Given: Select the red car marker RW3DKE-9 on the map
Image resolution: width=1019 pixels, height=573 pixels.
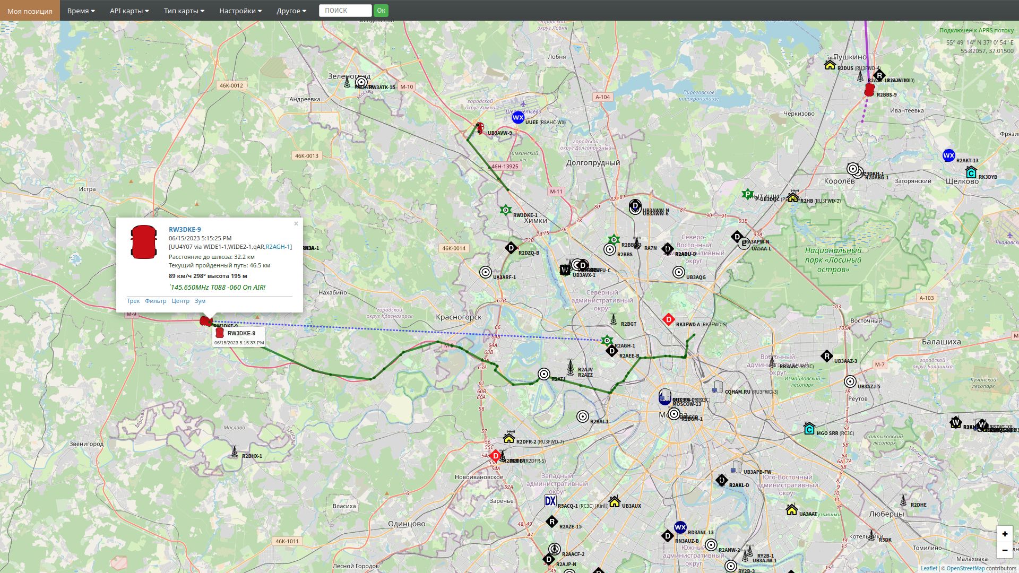Looking at the screenshot, I should [x=205, y=321].
